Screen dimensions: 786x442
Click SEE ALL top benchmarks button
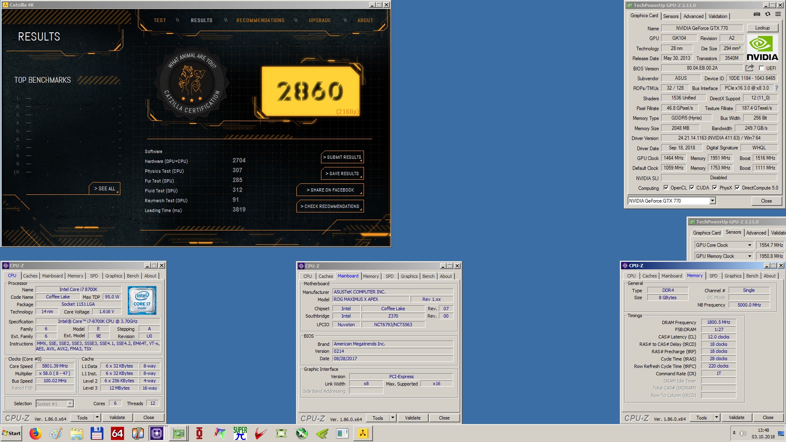tap(105, 189)
